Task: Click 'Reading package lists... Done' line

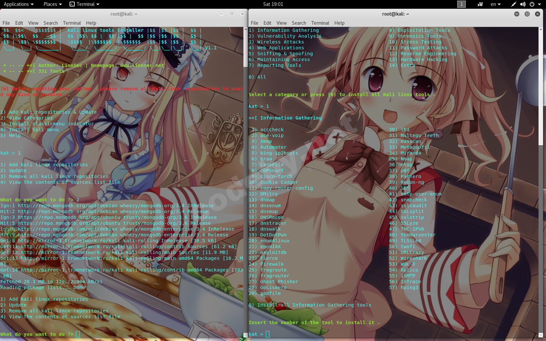Action: (43, 287)
